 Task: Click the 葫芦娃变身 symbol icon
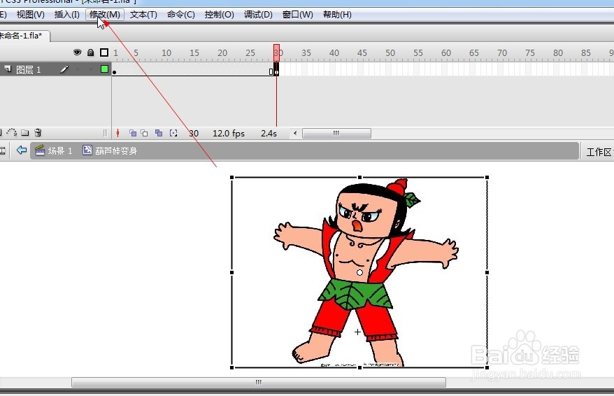pos(87,150)
